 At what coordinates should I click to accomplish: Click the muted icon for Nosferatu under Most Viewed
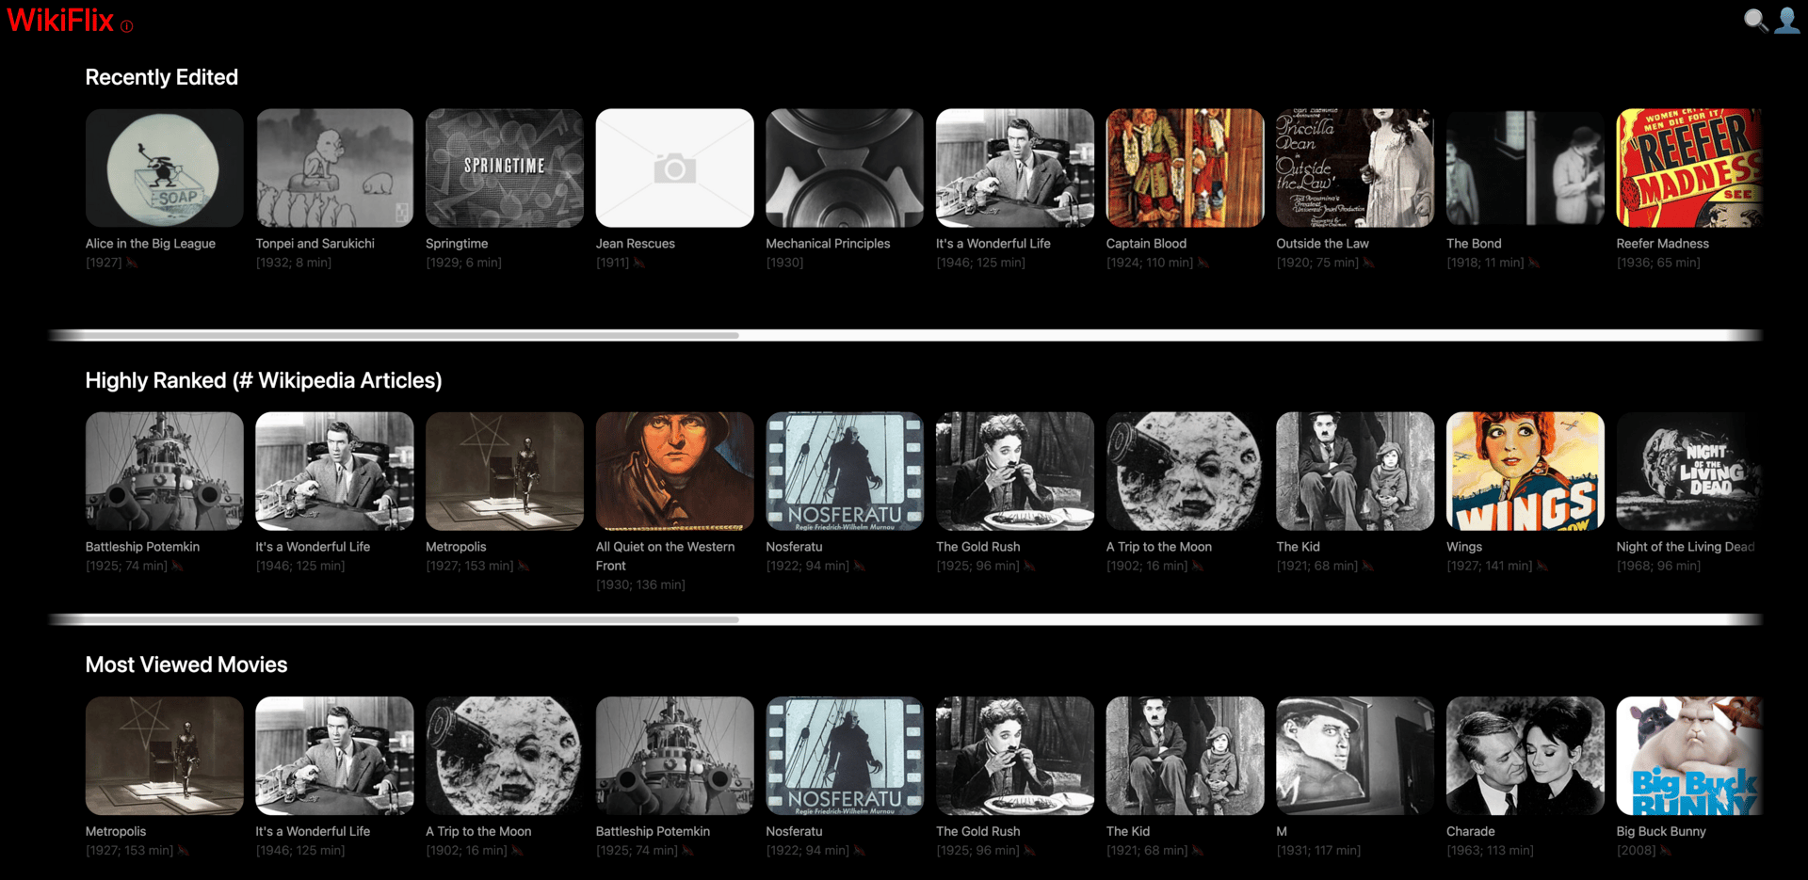(x=859, y=851)
